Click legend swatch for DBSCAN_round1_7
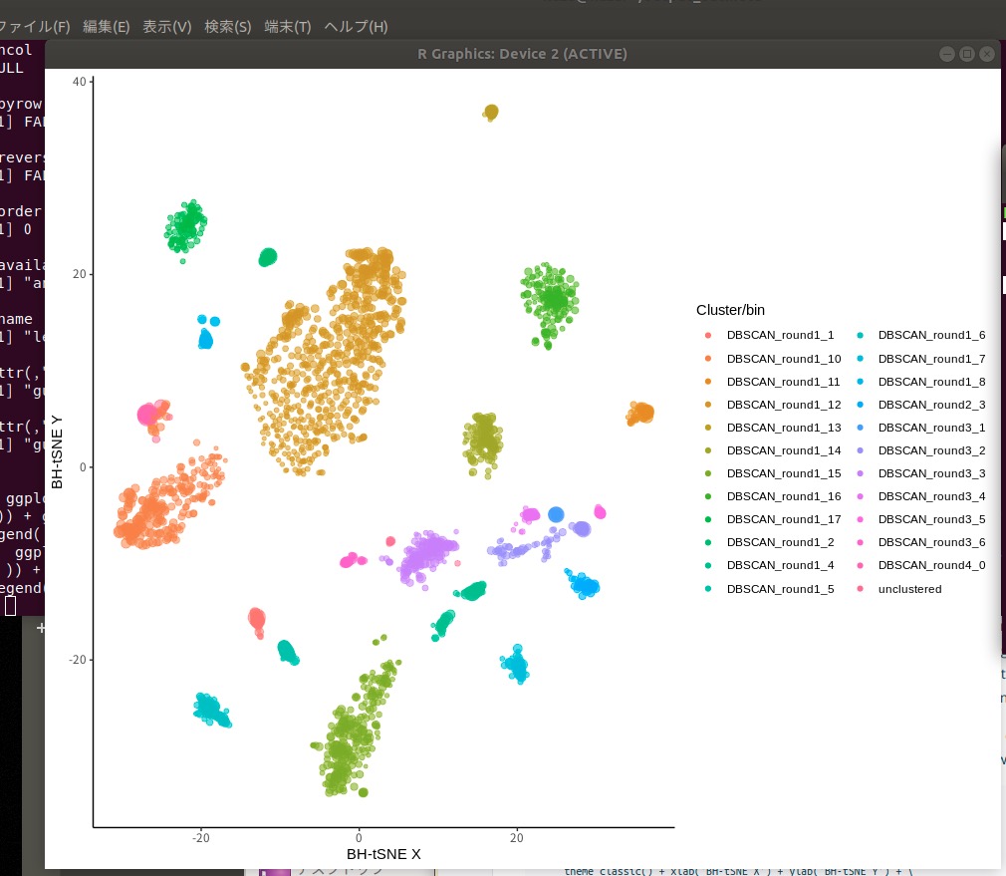This screenshot has width=1006, height=876. coord(860,359)
